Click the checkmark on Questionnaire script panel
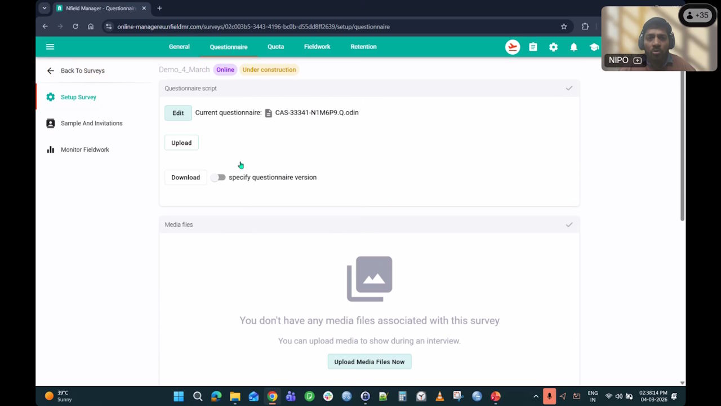 point(569,88)
